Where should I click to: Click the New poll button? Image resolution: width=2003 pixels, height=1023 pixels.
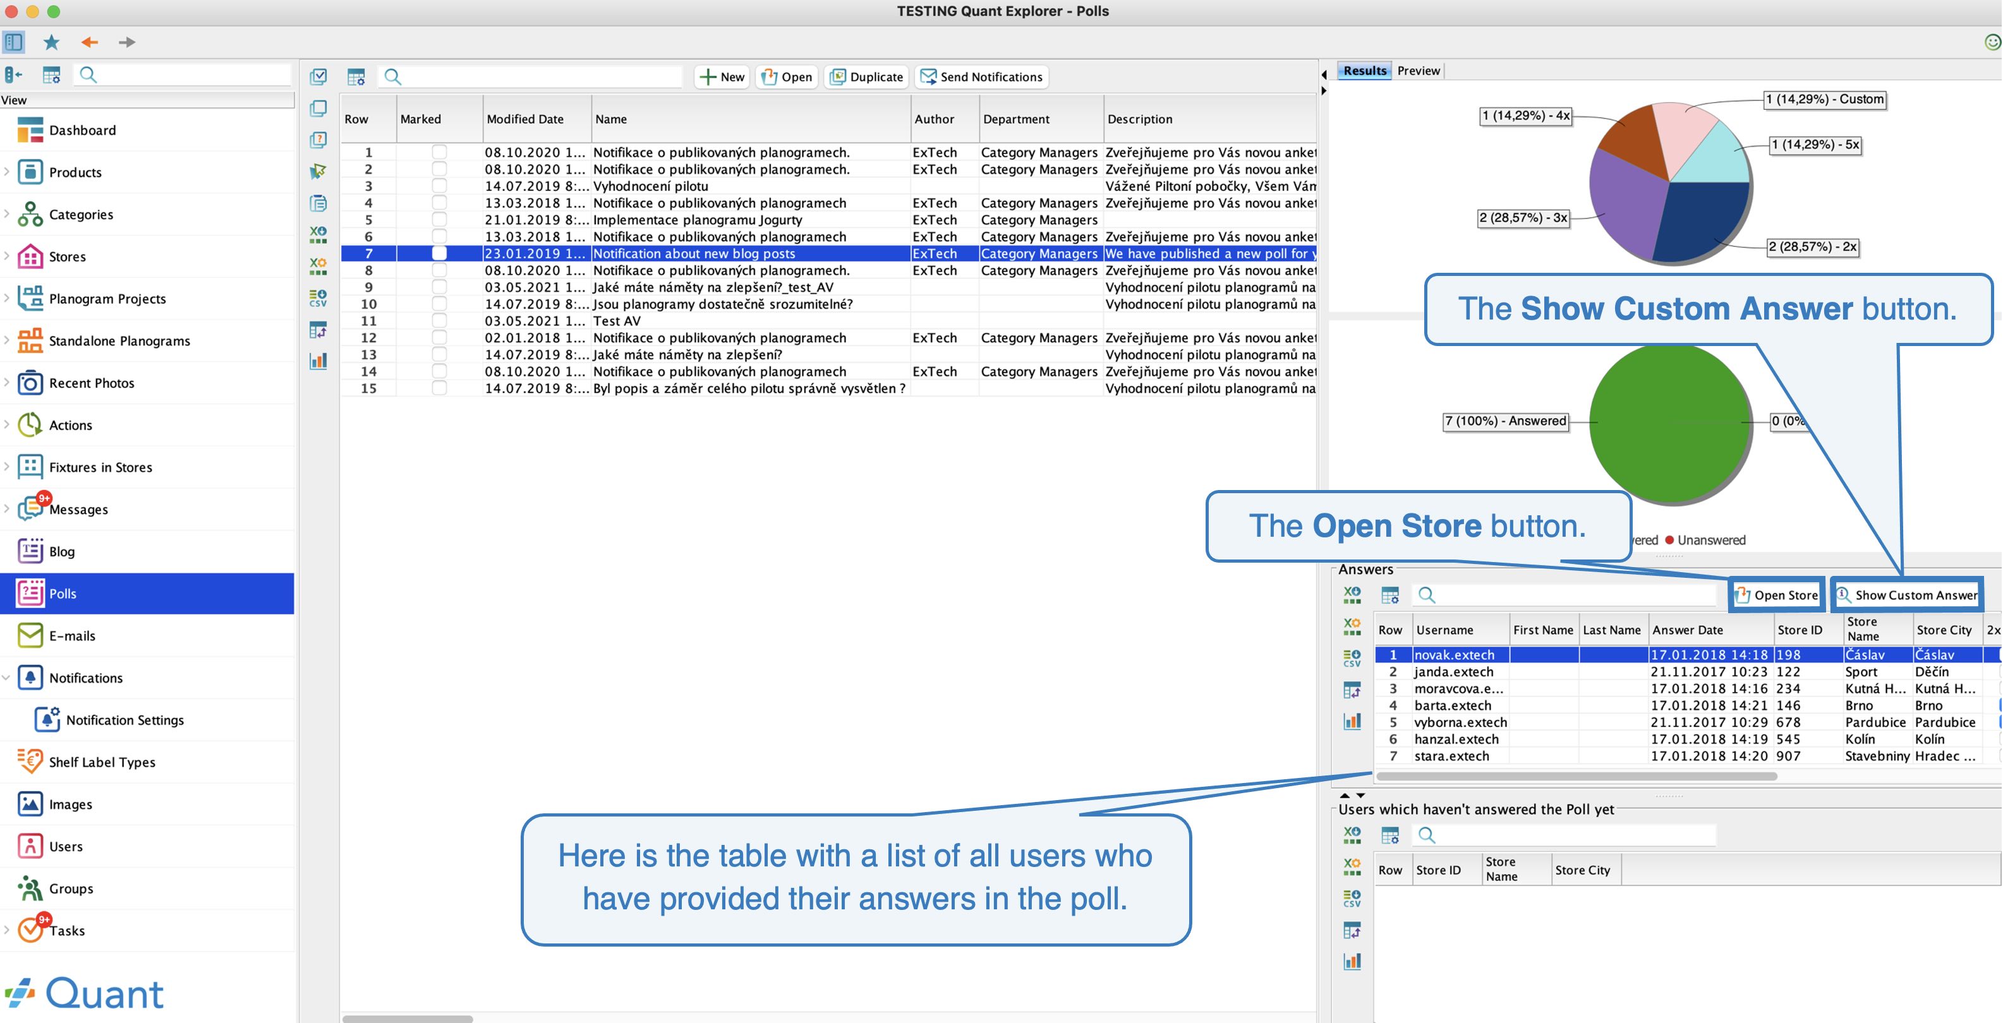click(x=722, y=76)
